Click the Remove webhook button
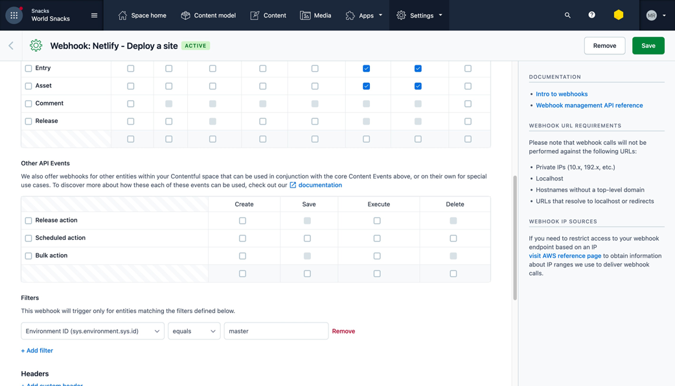 604,45
